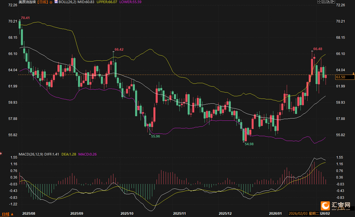Click the 2025/08 date label on time axis
Image resolution: width=355 pixels, height=217 pixels.
coord(29,213)
